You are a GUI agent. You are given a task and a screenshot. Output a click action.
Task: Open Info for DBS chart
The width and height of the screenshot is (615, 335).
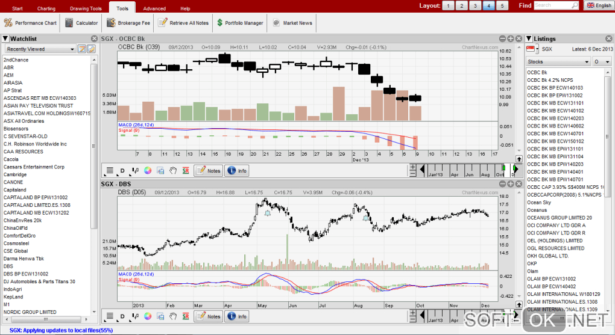(237, 316)
